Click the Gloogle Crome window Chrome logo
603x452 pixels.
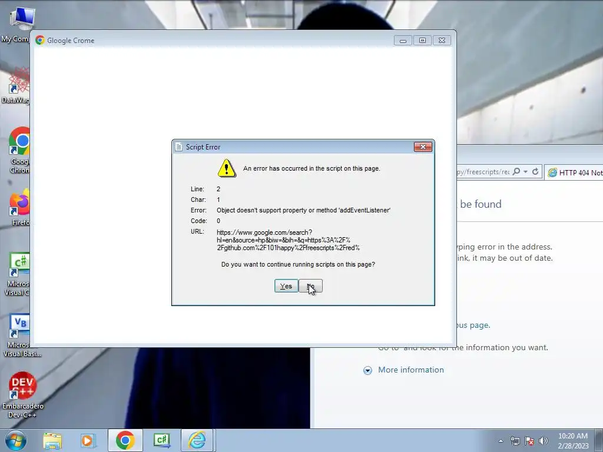(x=40, y=41)
